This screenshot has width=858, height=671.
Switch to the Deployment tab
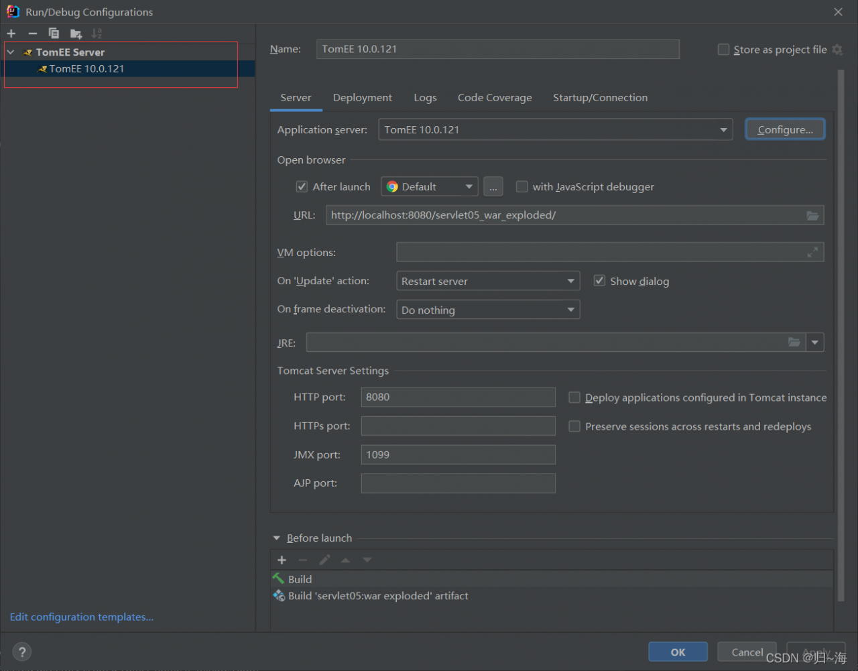(363, 98)
